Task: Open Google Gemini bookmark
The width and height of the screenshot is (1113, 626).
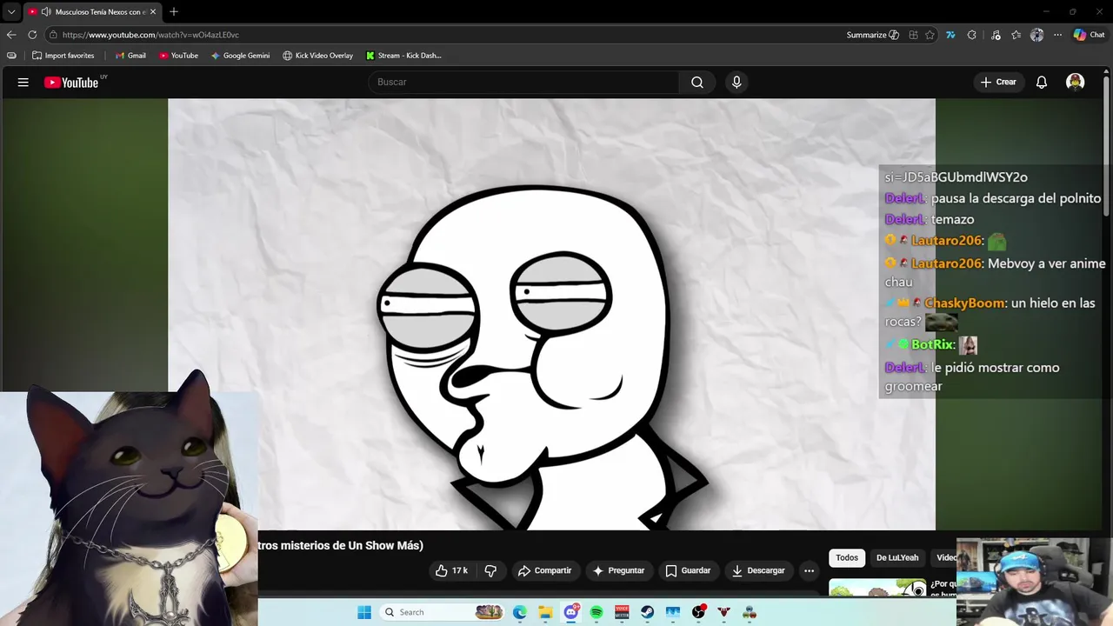Action: pos(240,56)
